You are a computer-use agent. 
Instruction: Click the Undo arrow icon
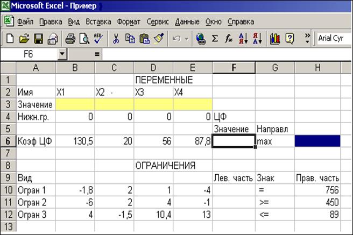pos(176,39)
